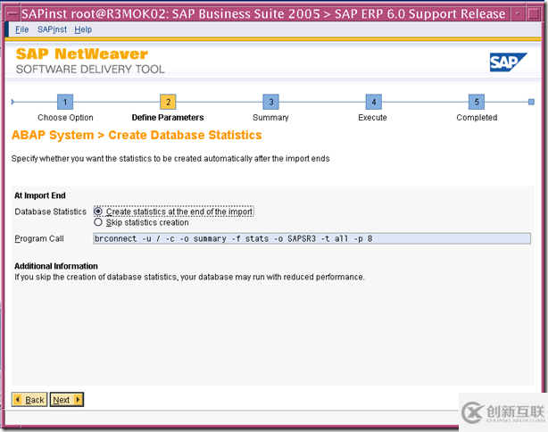The image size is (548, 432).
Task: Open the File menu
Action: coord(21,29)
